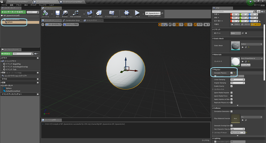Viewport: 266px width, 143px height.
Task: Select BP_SpawnActor(self) in Components panel
Action: [11, 16]
